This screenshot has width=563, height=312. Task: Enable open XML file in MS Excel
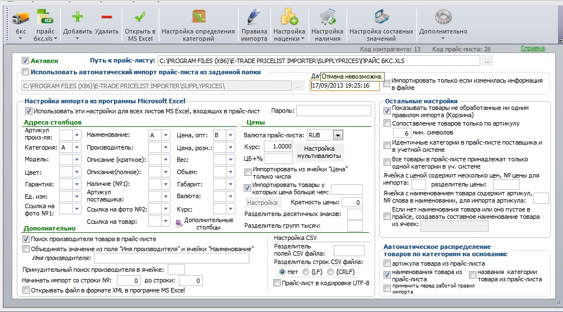(x=26, y=290)
